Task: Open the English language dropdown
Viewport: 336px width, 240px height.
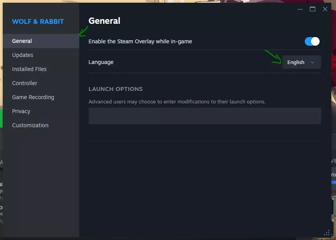Action: (301, 62)
